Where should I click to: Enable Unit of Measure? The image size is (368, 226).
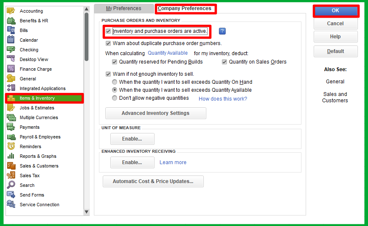[132, 139]
